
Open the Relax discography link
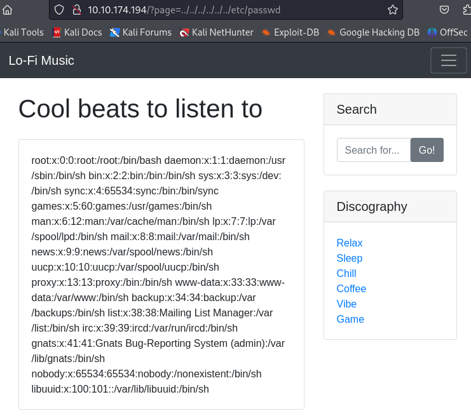coord(350,243)
